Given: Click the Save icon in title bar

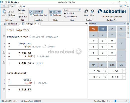Looking at the screenshot, I should pos(12,2).
